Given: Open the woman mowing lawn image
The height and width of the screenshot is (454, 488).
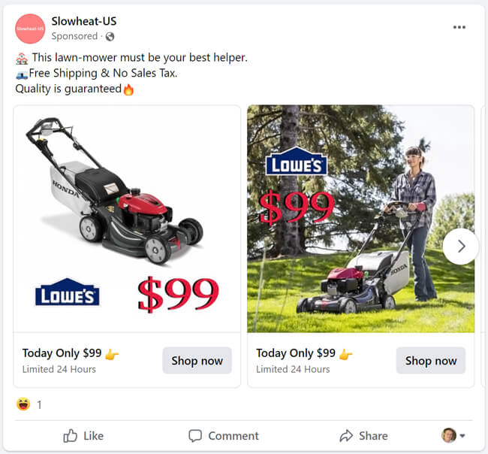Looking at the screenshot, I should (360, 219).
